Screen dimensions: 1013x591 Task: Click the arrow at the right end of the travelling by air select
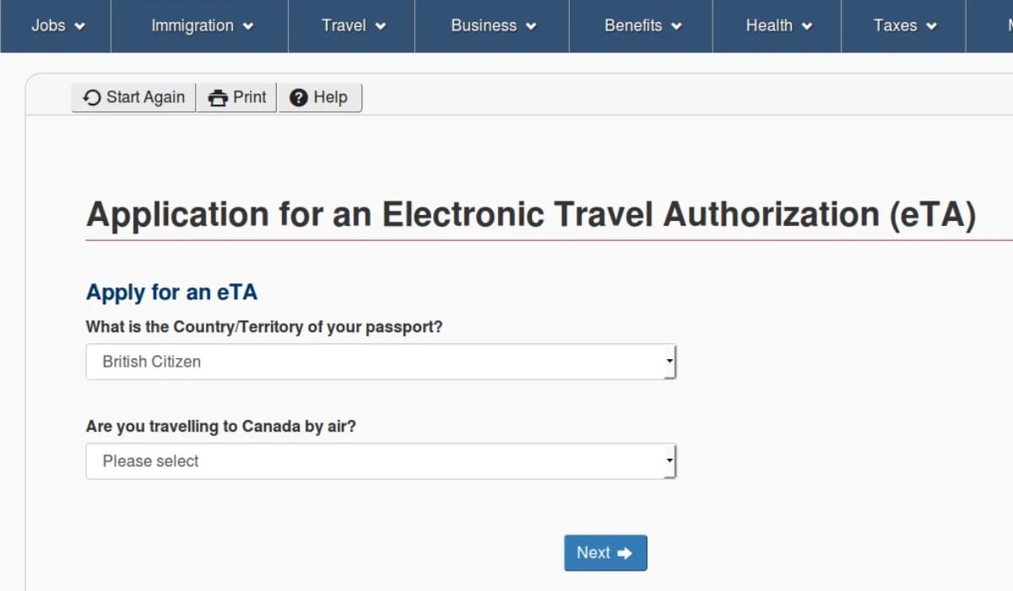[669, 461]
